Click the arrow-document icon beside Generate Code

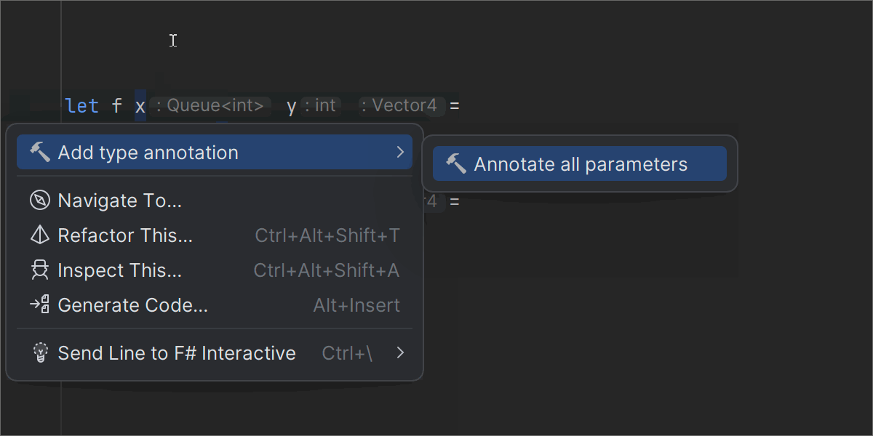point(39,305)
